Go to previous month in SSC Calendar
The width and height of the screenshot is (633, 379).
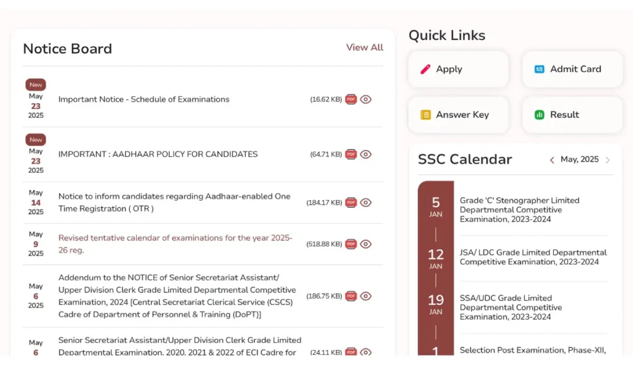(552, 160)
